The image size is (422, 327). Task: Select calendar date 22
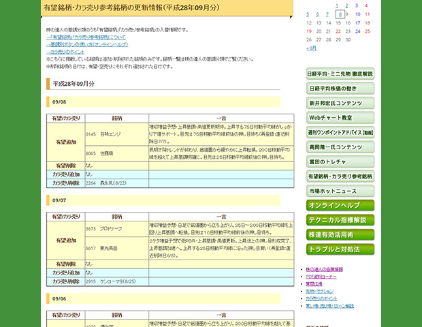338,31
